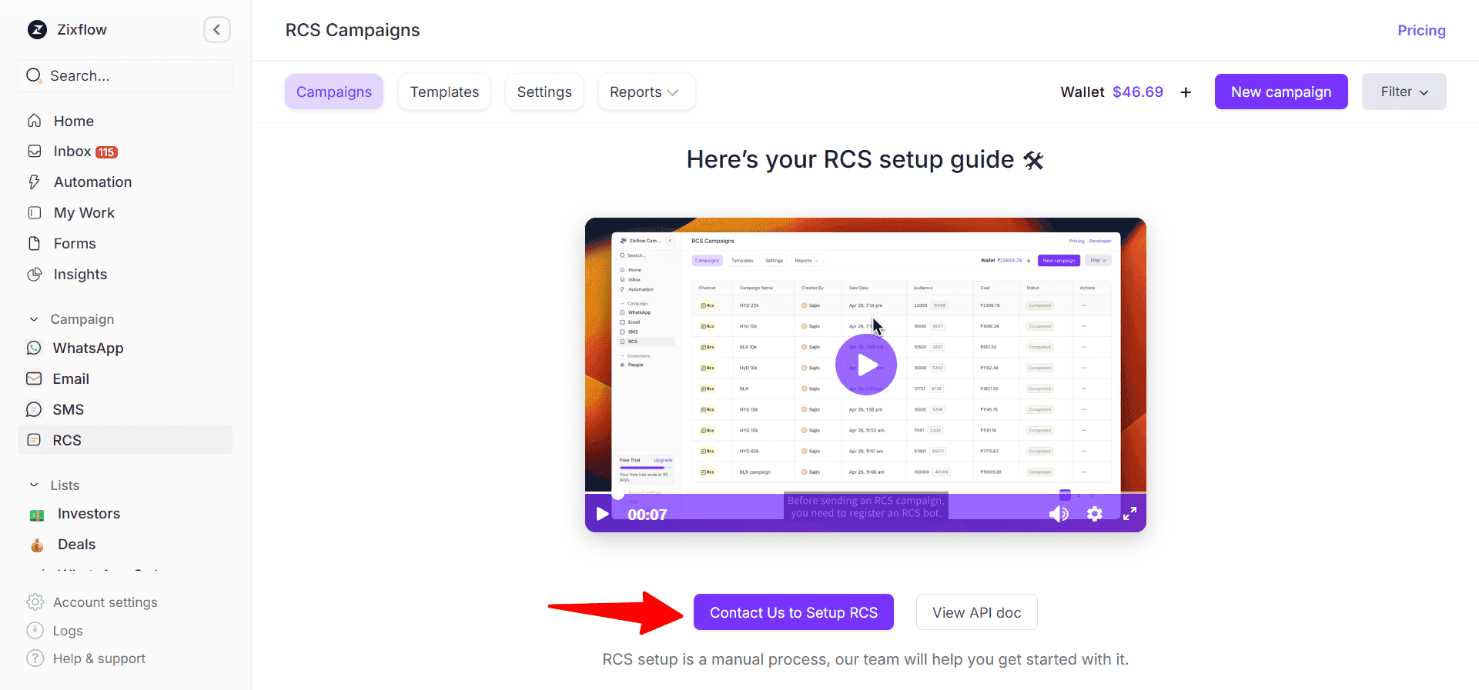Click New campaign button
The width and height of the screenshot is (1479, 690).
click(1281, 92)
